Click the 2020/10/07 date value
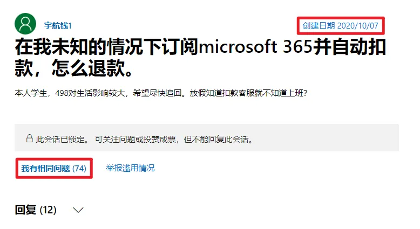 pos(358,26)
